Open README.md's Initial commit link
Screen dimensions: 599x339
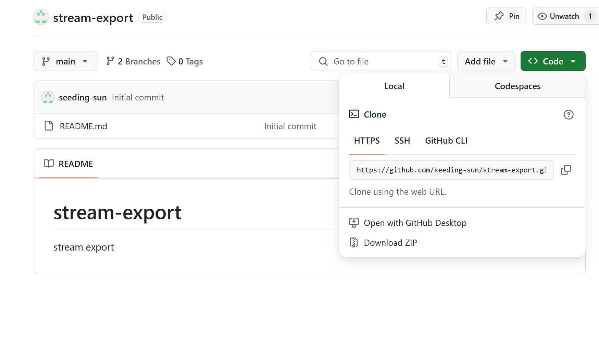click(x=290, y=126)
